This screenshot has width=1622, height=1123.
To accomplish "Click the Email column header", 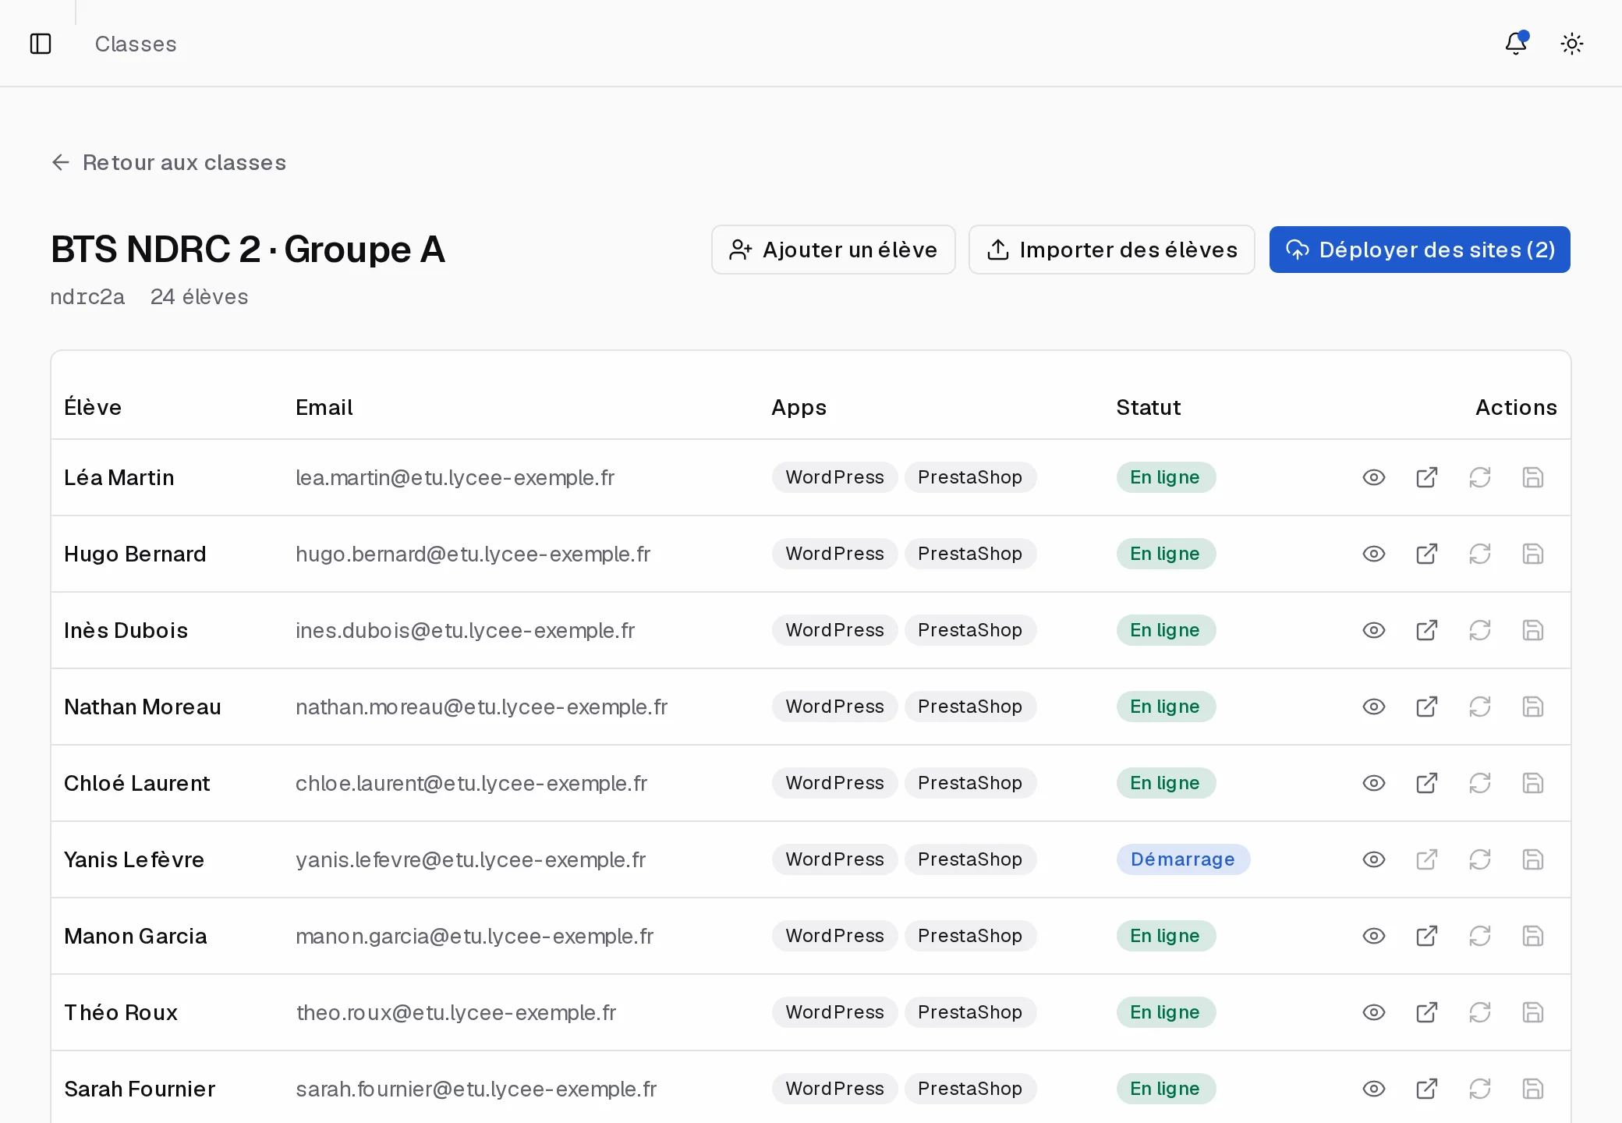I will (324, 407).
